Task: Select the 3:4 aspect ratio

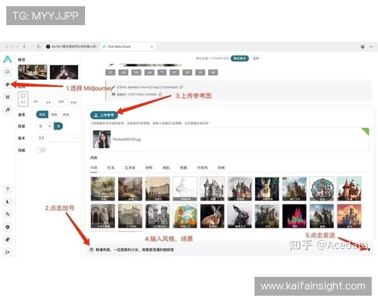Action: (49, 99)
